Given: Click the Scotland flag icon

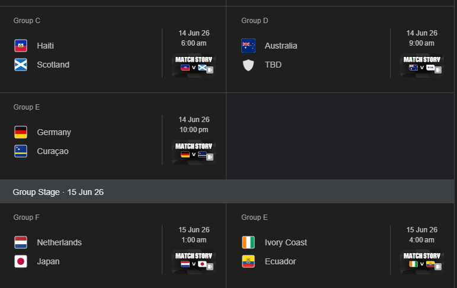Looking at the screenshot, I should click(x=21, y=65).
